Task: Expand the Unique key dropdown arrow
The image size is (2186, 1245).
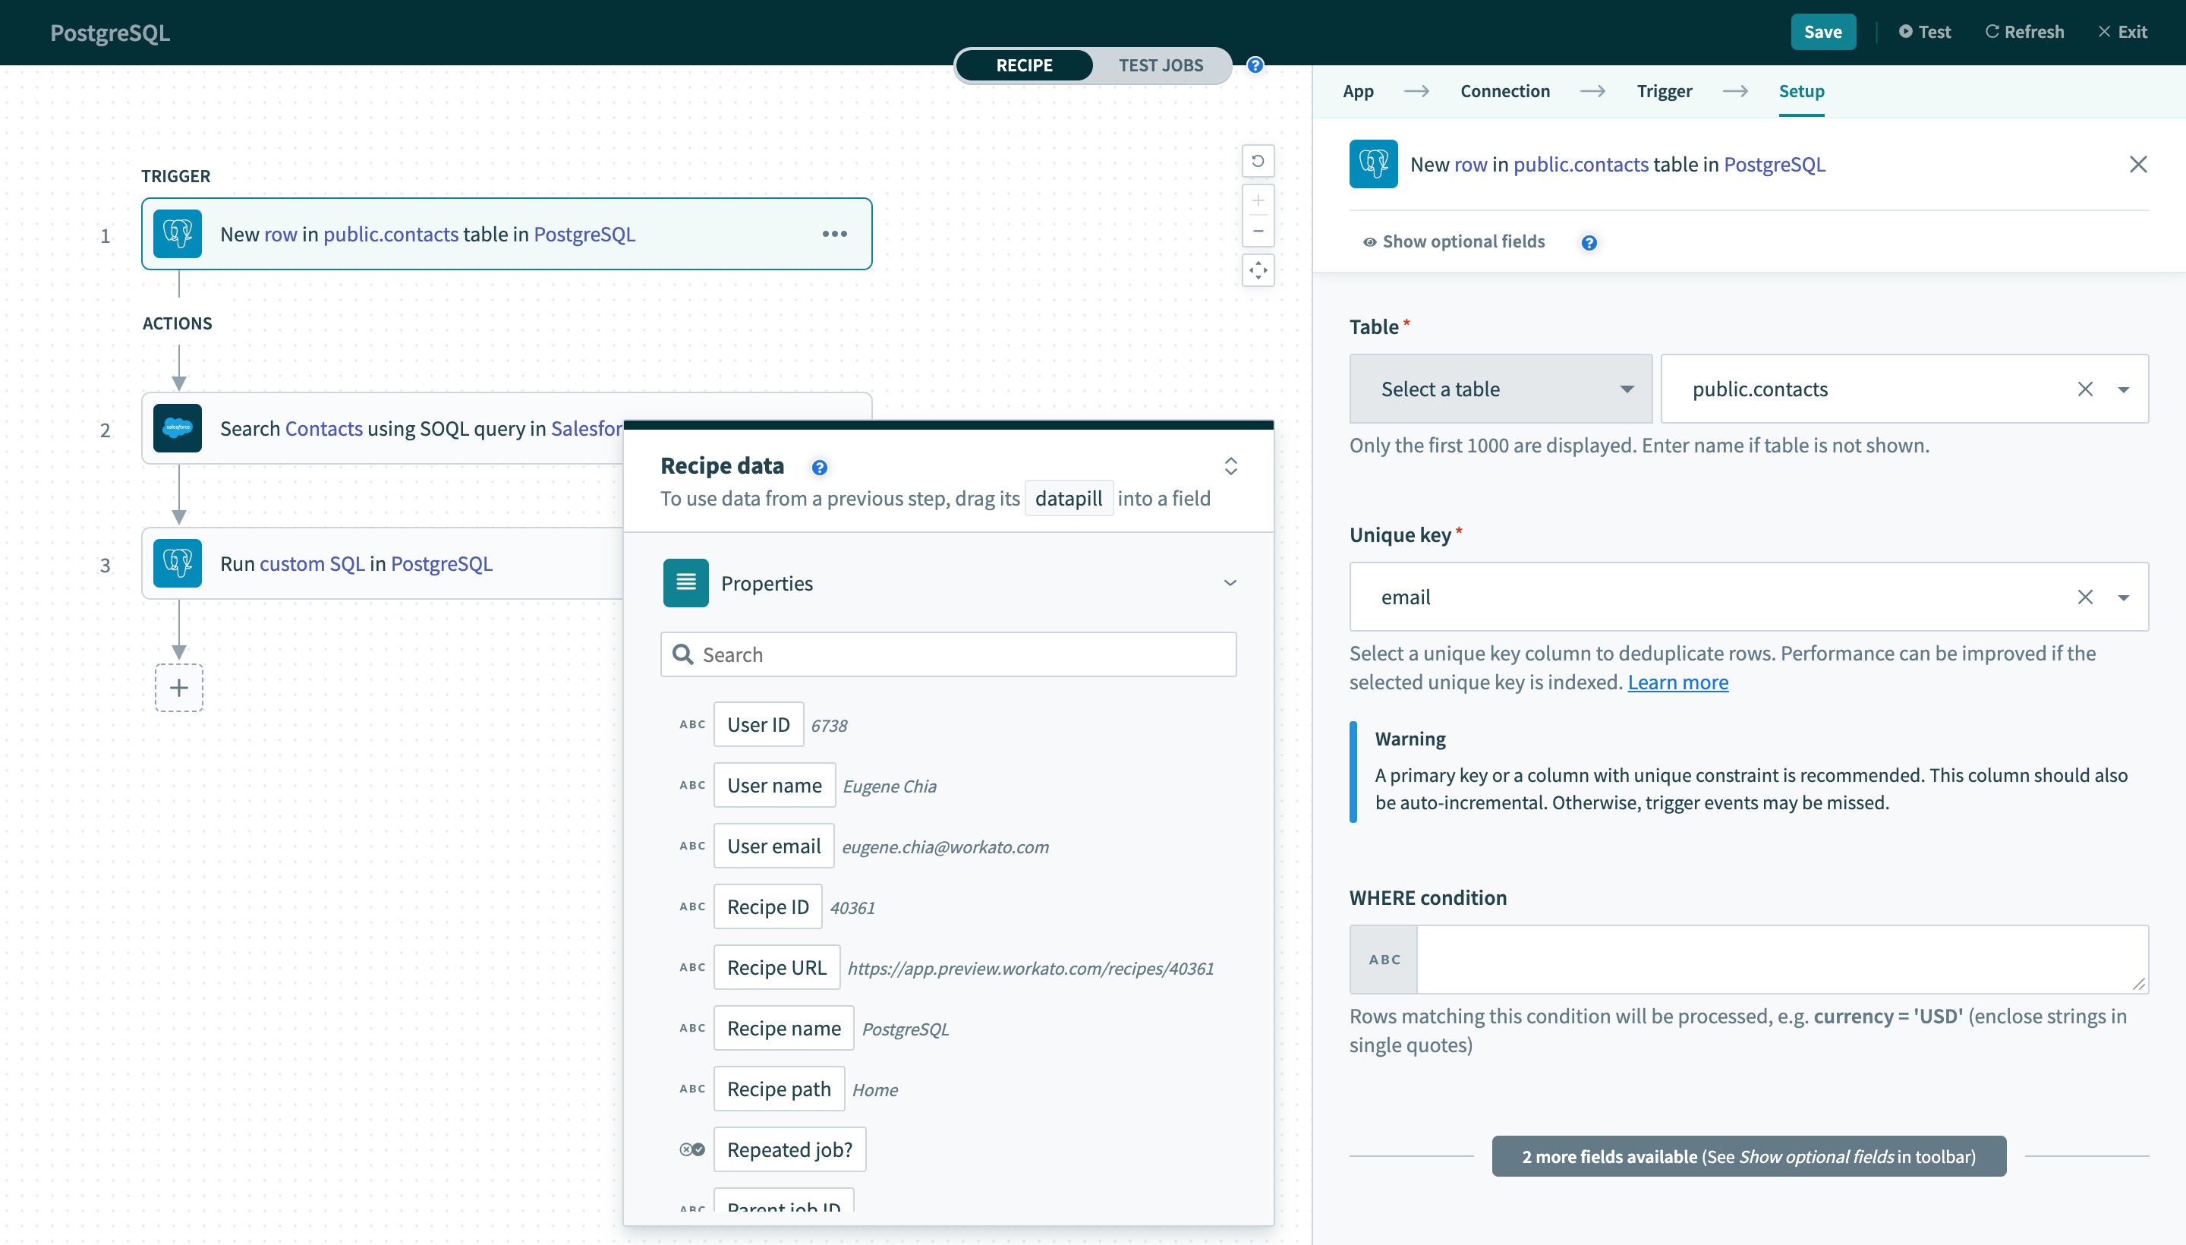Action: pos(2124,597)
